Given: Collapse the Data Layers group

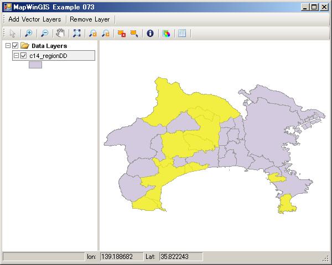Looking at the screenshot, I should click(x=7, y=46).
